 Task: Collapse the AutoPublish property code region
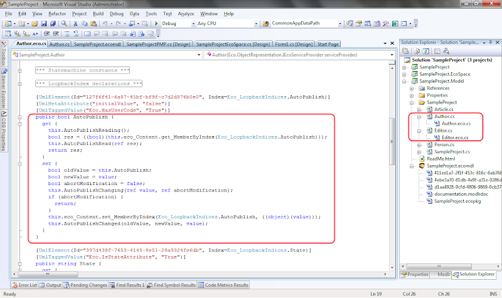click(21, 117)
